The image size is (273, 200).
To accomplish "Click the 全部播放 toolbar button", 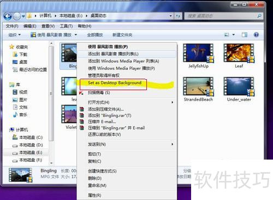I will (95, 34).
